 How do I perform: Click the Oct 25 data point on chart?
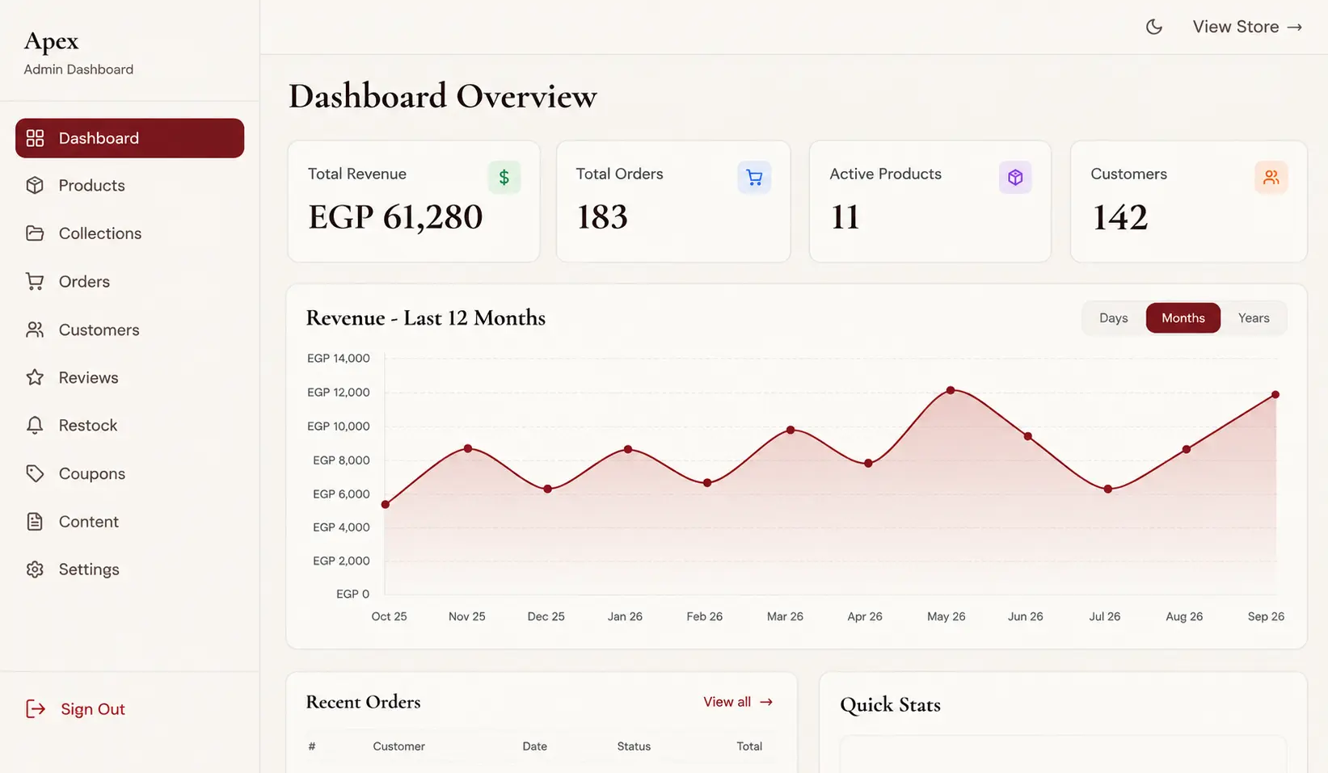(x=386, y=505)
